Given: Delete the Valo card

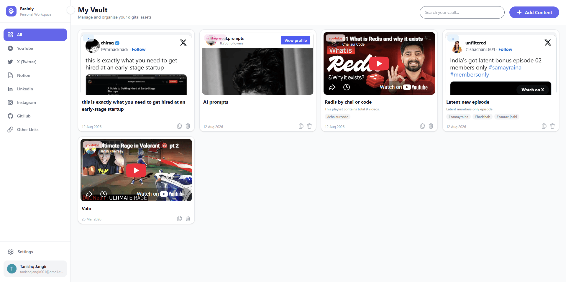Looking at the screenshot, I should pos(188,218).
